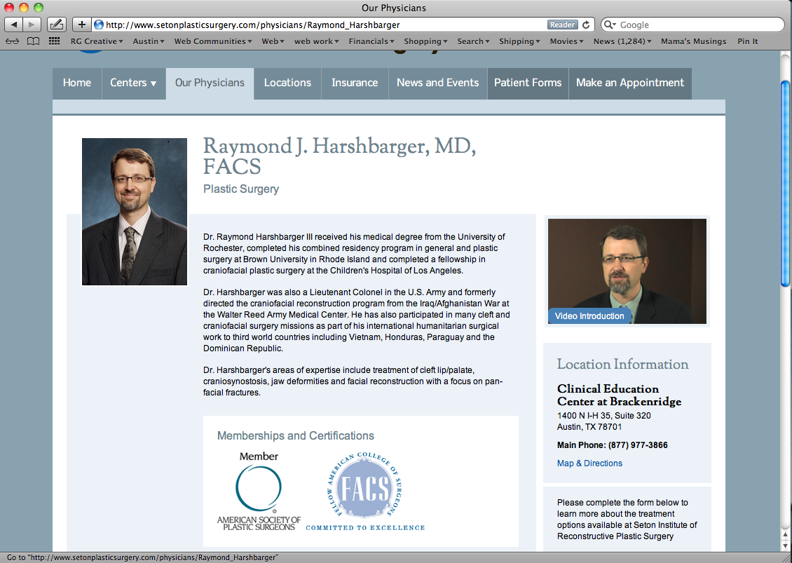This screenshot has width=792, height=563.
Task: Play the Video Introduction
Action: [627, 271]
